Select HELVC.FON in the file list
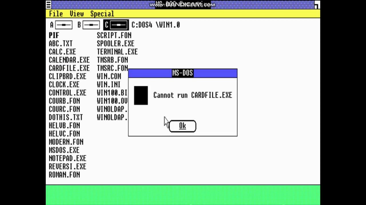This screenshot has width=366, height=205. [x=64, y=134]
